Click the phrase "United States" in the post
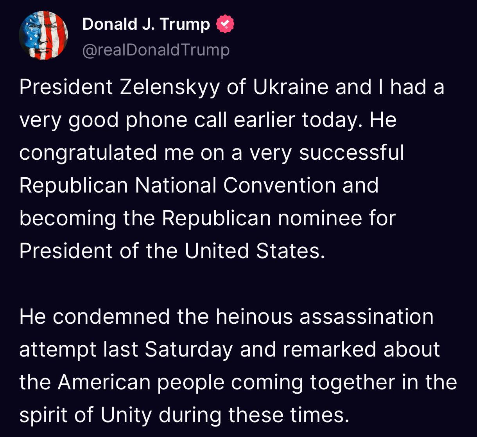Screen dimensions: 477x437 pos(255,251)
